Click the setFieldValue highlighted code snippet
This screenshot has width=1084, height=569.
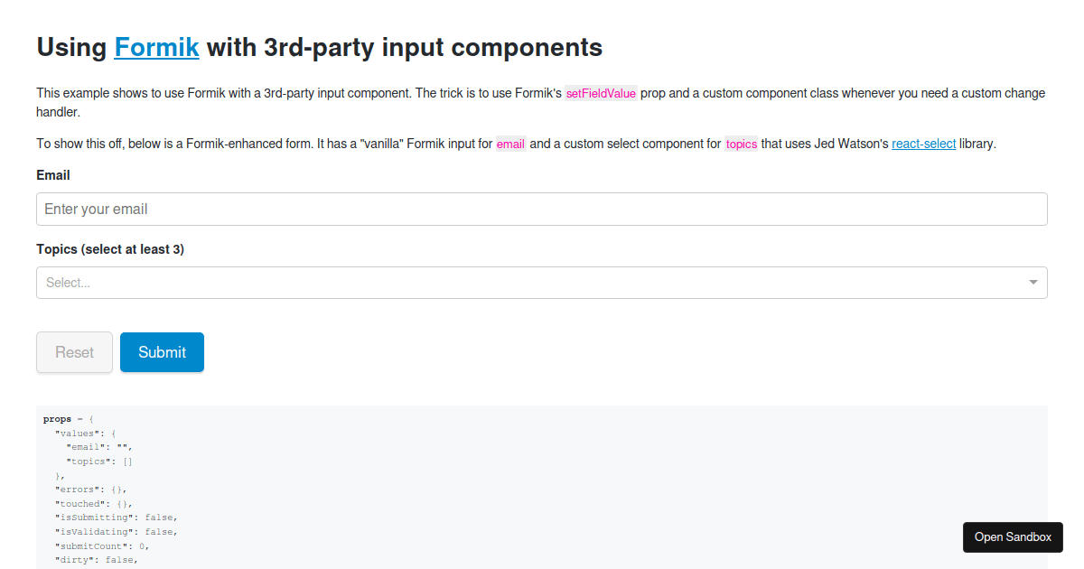click(600, 92)
